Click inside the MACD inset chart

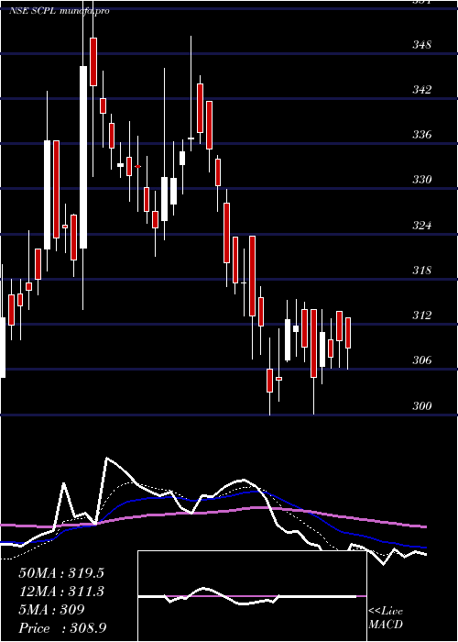coord(252,596)
